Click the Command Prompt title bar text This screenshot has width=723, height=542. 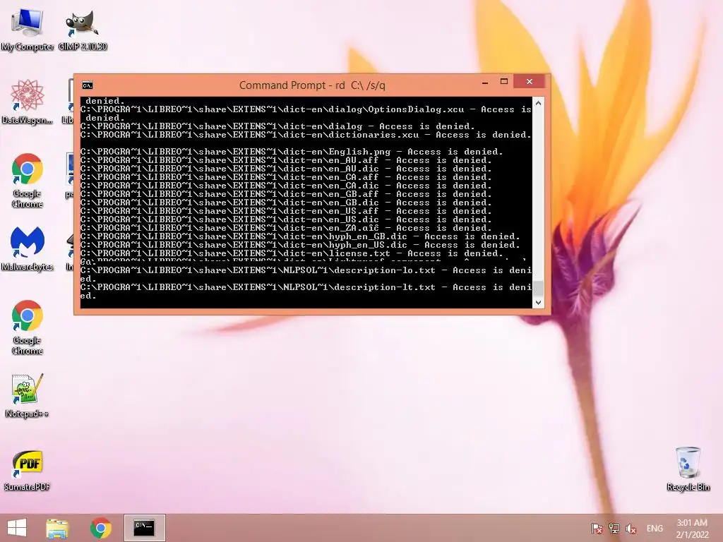point(312,85)
